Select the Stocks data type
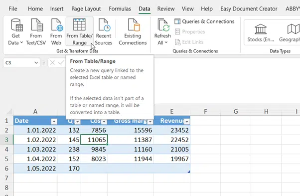Viewport: 300px width, 196px height. 261,32
